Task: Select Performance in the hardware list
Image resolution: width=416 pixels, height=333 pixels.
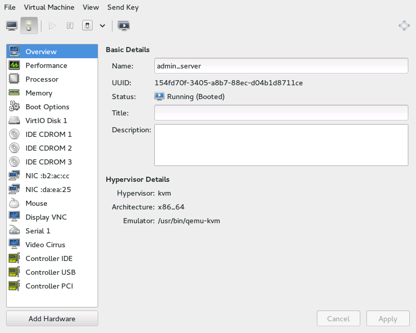Action: coord(46,65)
